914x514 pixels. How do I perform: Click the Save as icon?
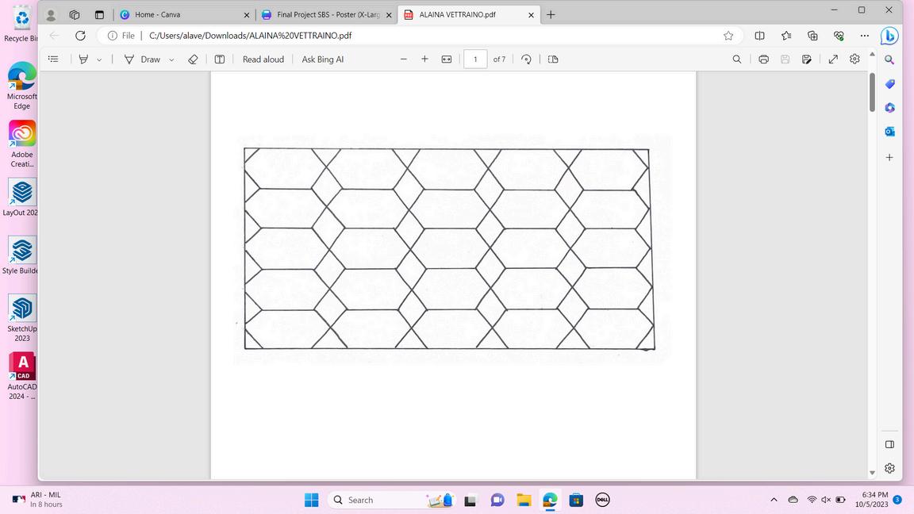[x=807, y=59]
